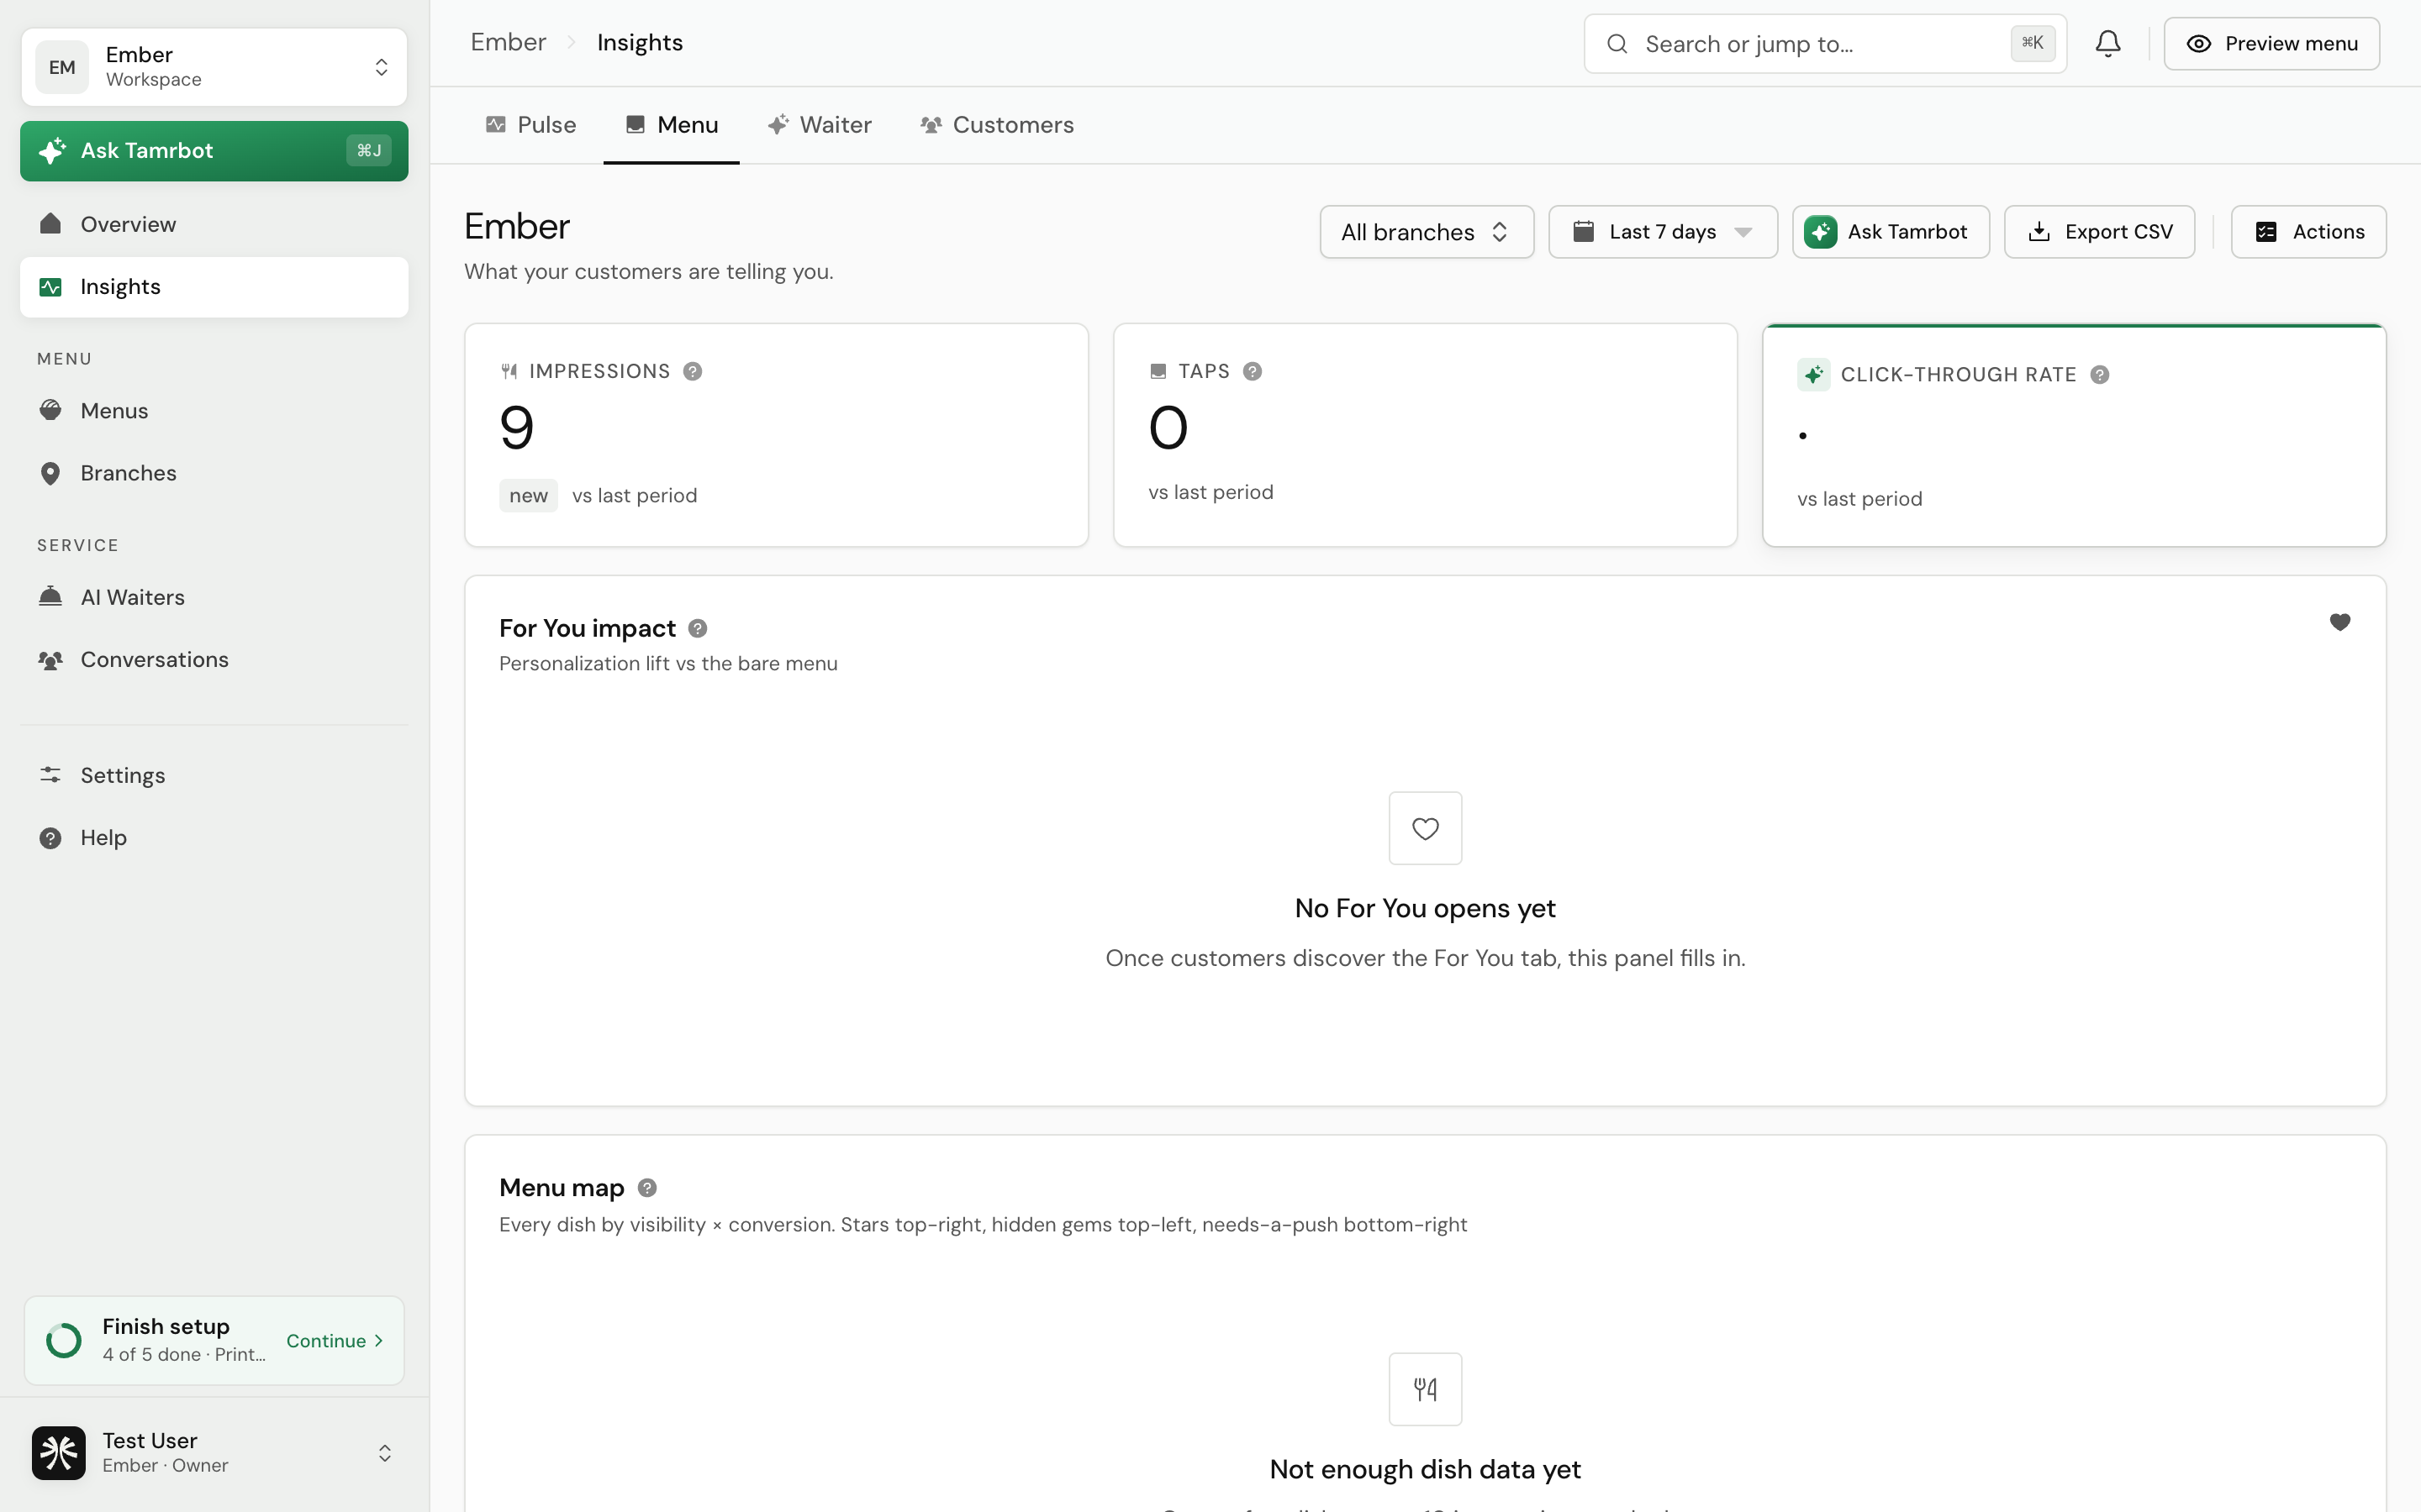2421x1512 pixels.
Task: Click Ask Tamrbot in the page toolbar
Action: [1891, 232]
